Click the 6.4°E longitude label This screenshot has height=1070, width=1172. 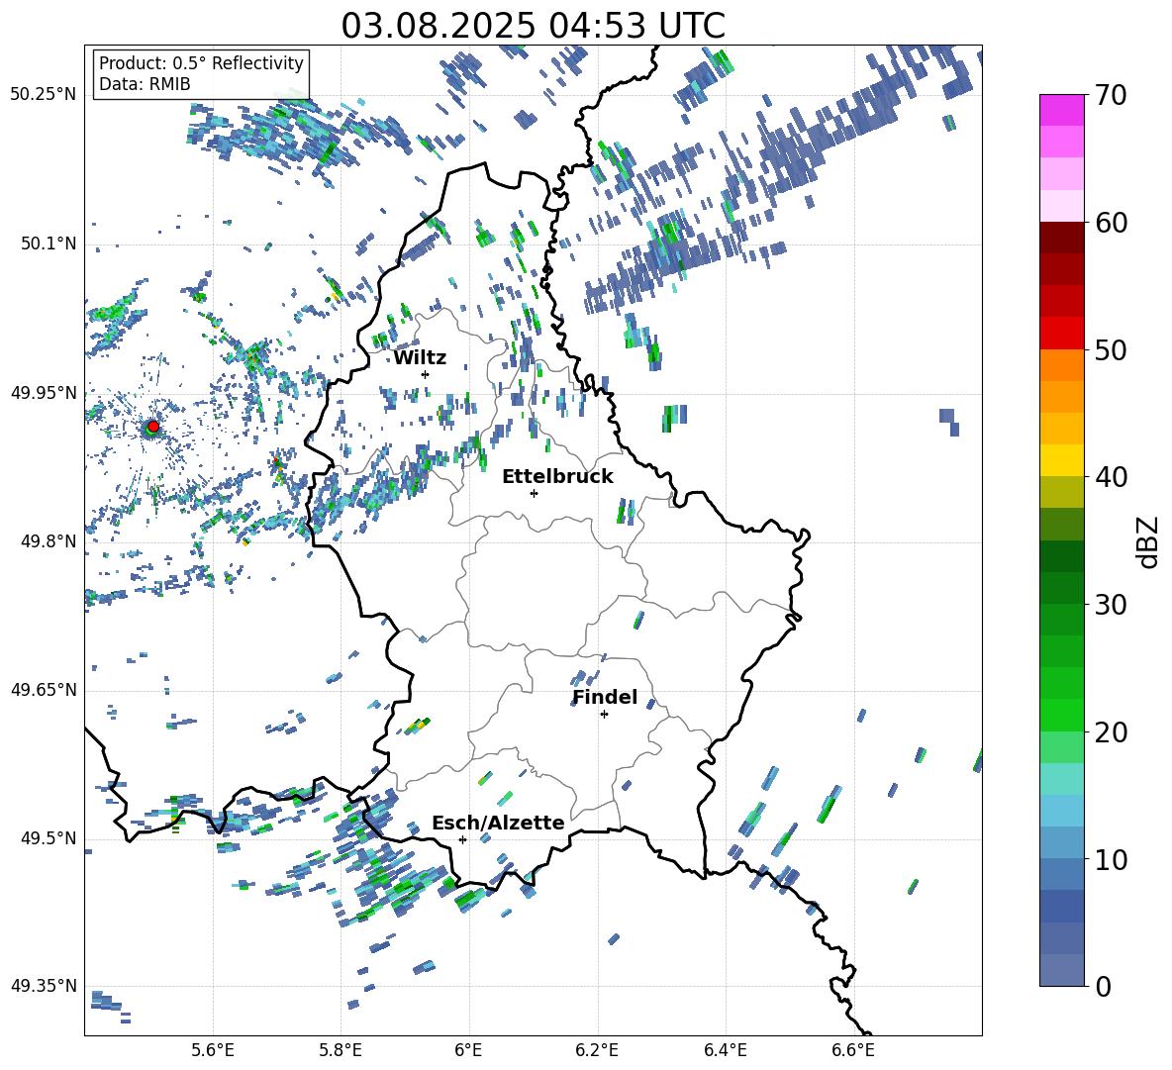[725, 1050]
